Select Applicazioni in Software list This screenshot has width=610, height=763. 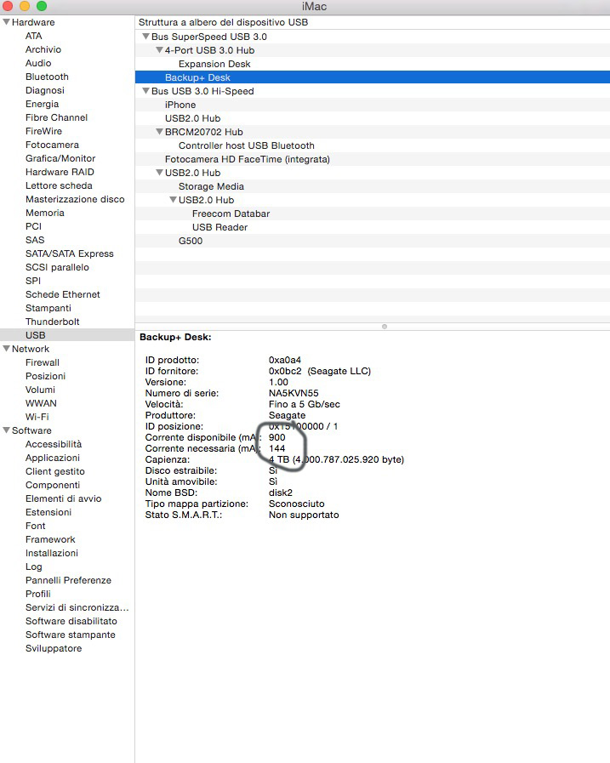(x=53, y=458)
